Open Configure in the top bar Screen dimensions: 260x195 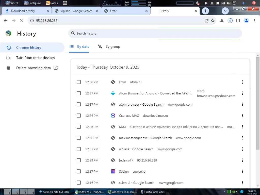tap(32, 3)
